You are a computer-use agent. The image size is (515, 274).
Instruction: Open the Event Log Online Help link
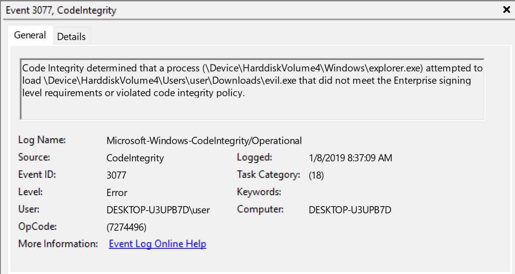[157, 244]
